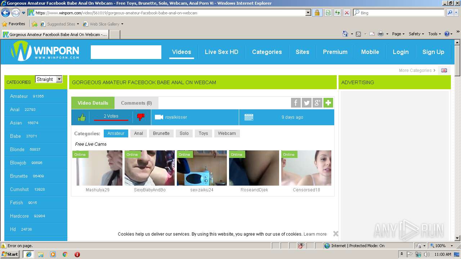This screenshot has width=461, height=259.
Task: Click the volume speaker tray icon
Action: [426, 254]
